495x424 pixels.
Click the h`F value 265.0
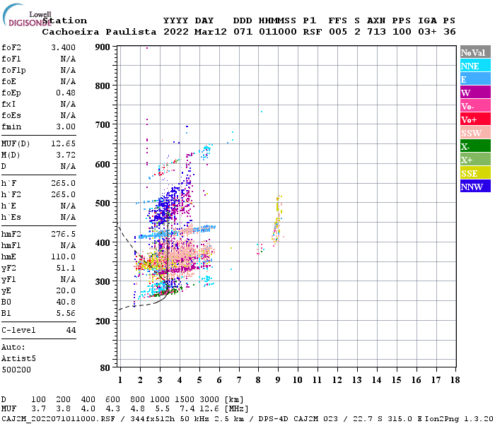point(64,183)
